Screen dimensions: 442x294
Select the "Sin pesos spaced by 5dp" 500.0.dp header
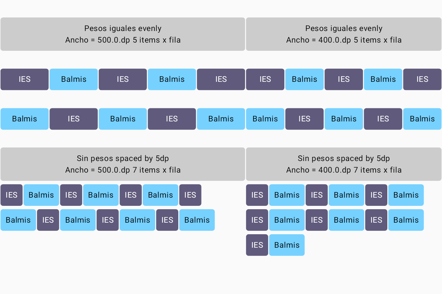122,164
